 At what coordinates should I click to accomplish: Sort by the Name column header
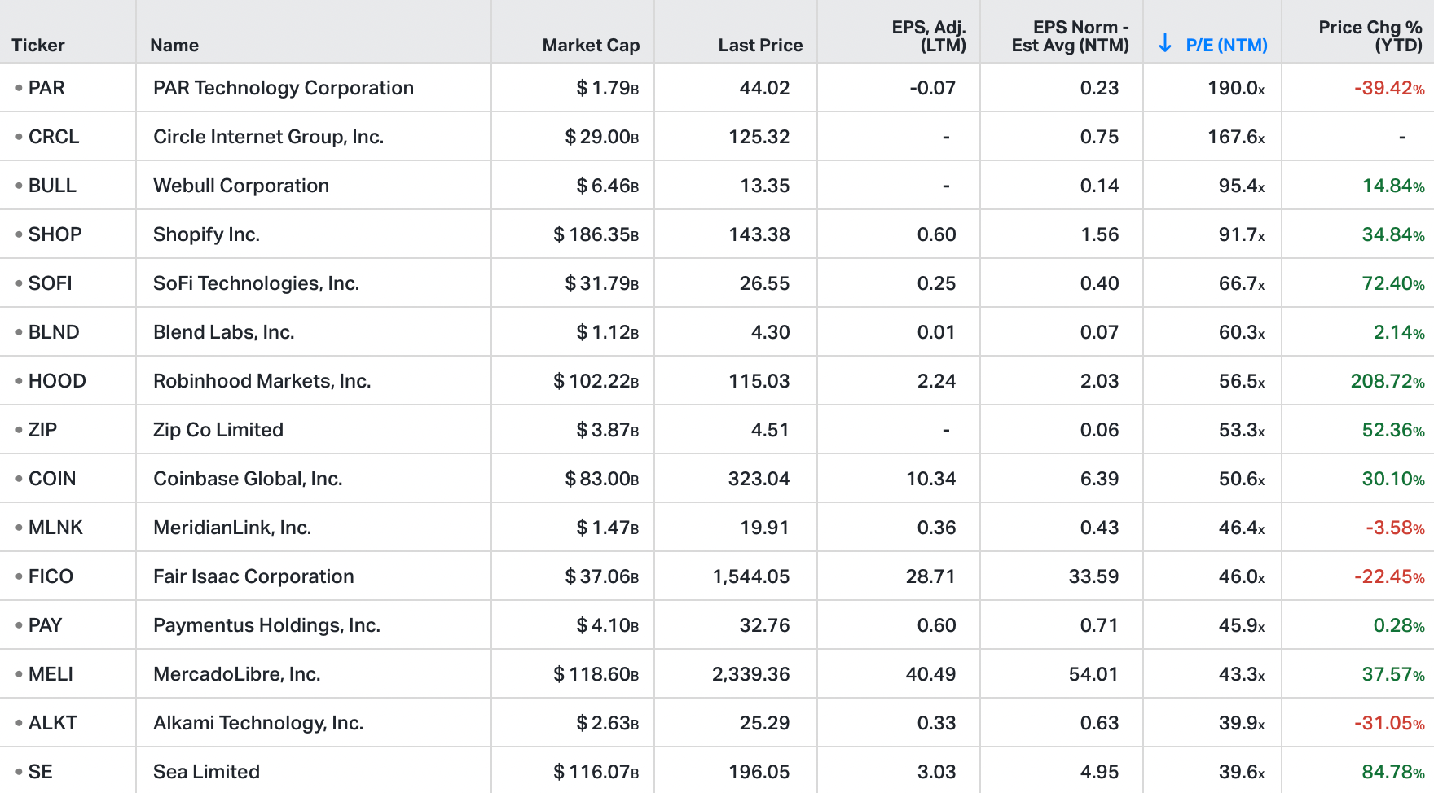coord(174,46)
